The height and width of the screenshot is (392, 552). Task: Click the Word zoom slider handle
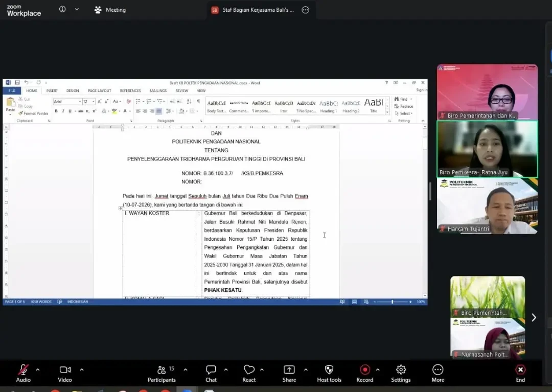(x=392, y=302)
